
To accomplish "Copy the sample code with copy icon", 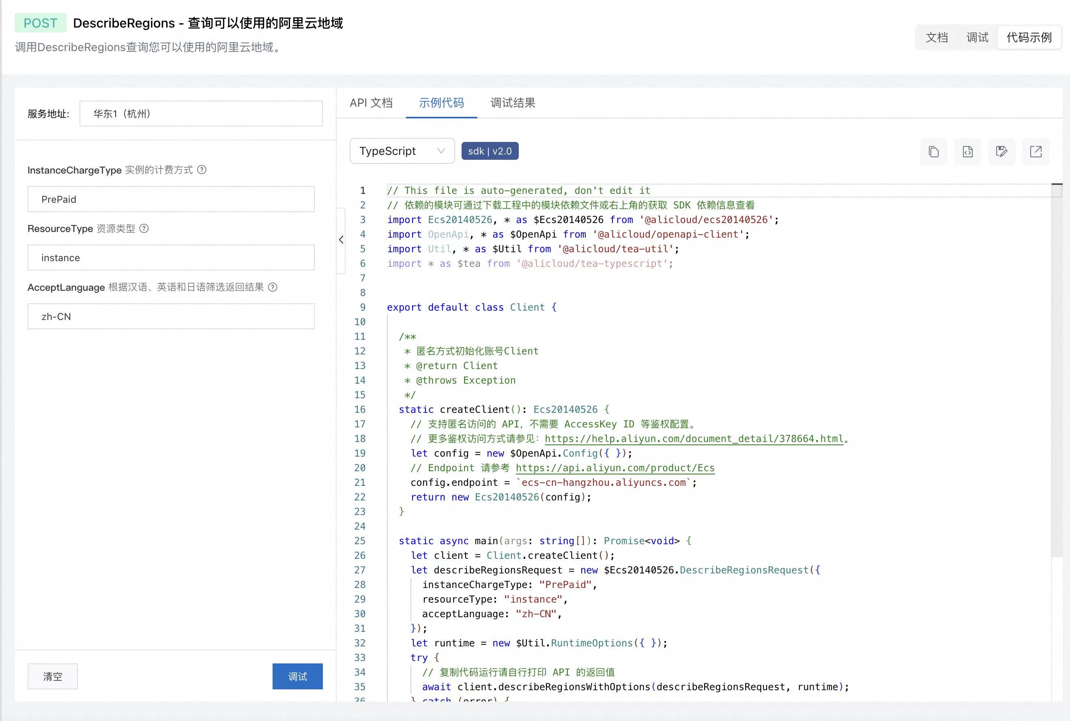I will [x=933, y=151].
